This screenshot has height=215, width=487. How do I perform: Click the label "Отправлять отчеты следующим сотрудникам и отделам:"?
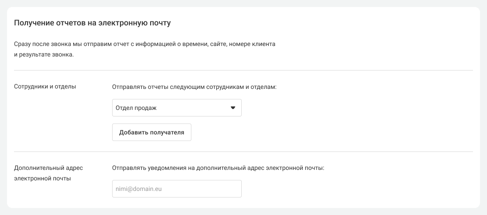point(194,87)
